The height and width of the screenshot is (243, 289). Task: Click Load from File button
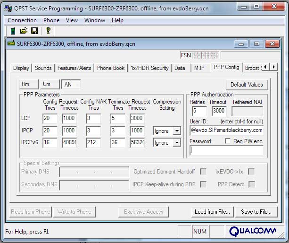coord(212,212)
